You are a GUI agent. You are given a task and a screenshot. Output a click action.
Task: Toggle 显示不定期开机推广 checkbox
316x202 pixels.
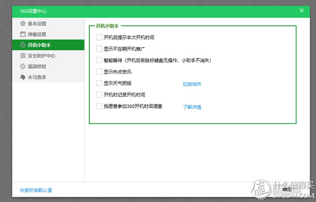coord(99,49)
